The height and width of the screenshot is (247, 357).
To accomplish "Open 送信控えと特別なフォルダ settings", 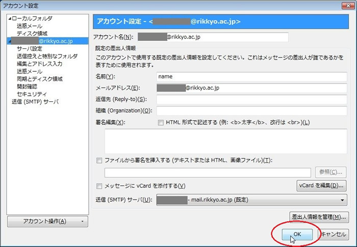I will click(x=47, y=56).
